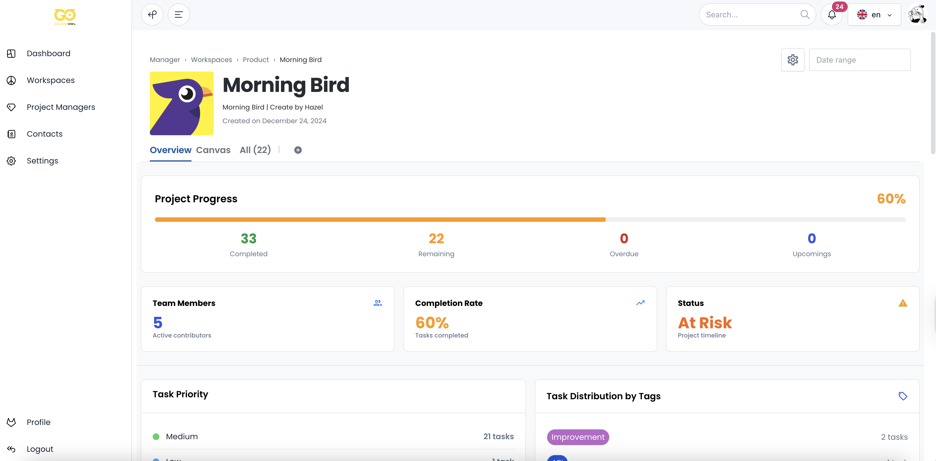Toggle the Improvement tag chip
The image size is (936, 461).
578,437
